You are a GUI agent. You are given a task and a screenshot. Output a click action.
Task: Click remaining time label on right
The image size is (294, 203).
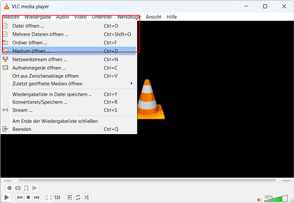tap(286, 180)
